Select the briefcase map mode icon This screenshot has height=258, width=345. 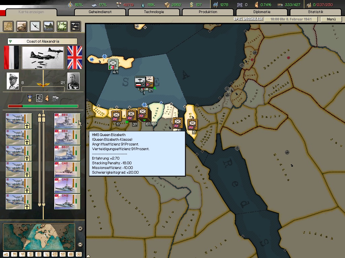pos(71,254)
